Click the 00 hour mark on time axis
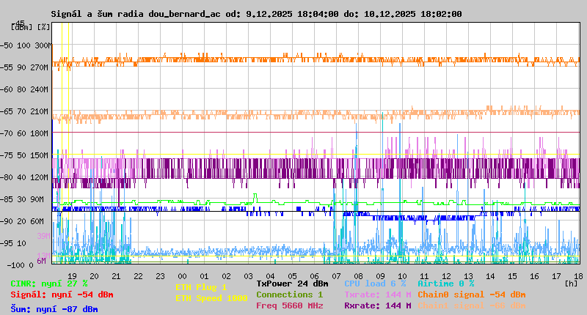Viewport: 587px width, 315px height. [181, 275]
